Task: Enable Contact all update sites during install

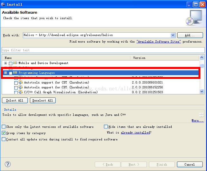Action: coord(4,139)
